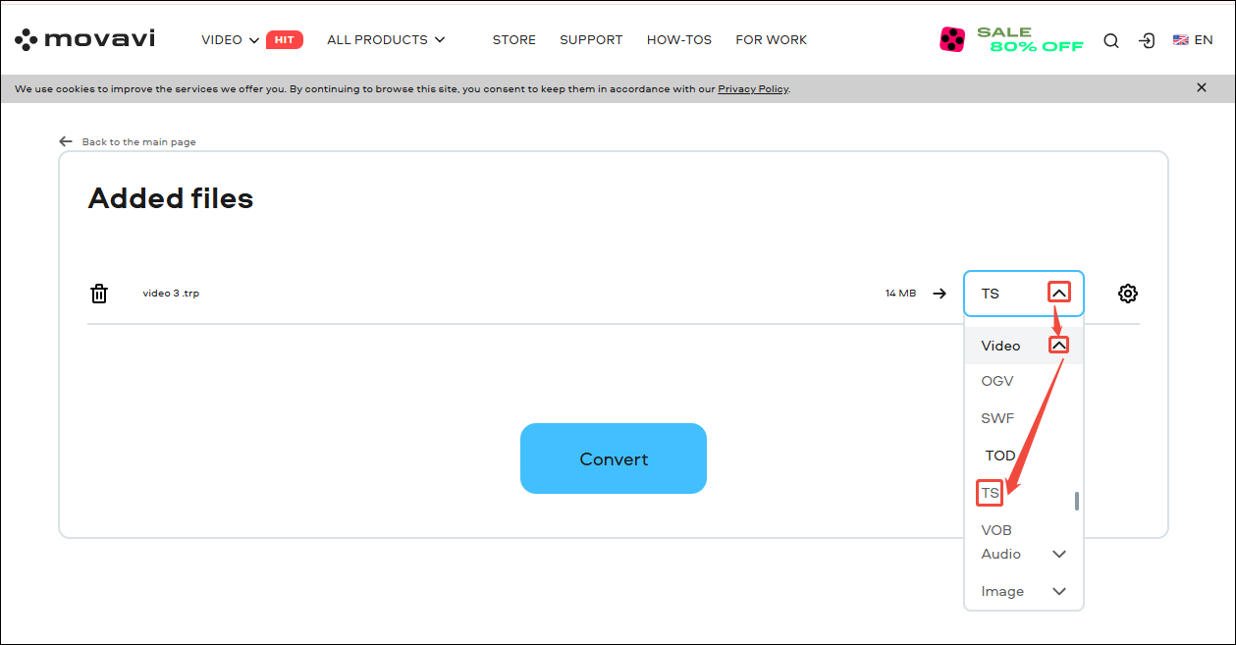Expand the Image formats section
Viewport: 1236px width, 645px height.
point(1058,591)
